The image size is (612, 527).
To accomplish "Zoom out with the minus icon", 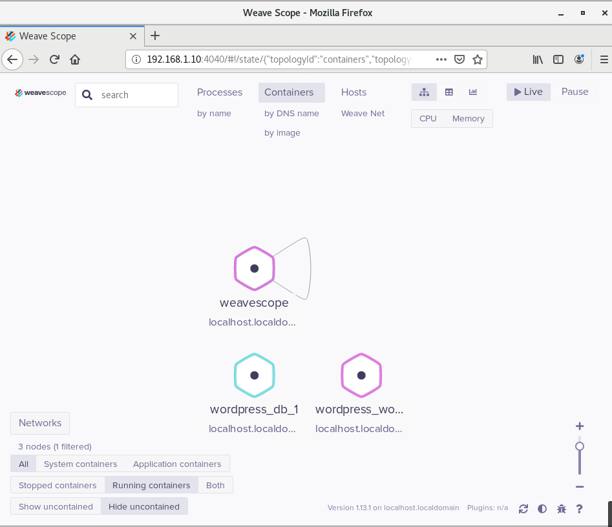I will tap(580, 486).
